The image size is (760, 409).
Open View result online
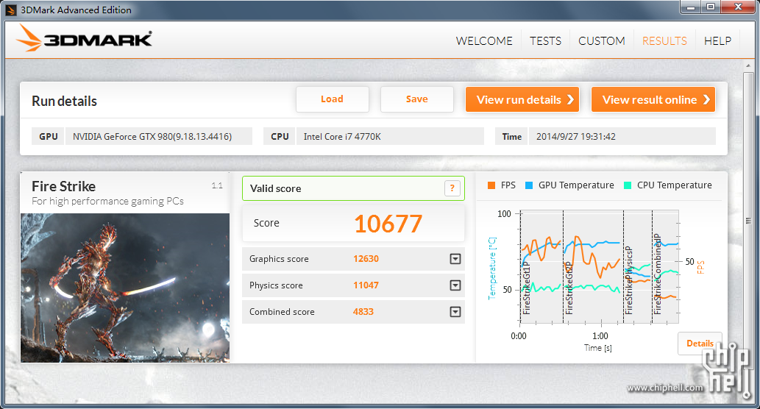tap(653, 99)
